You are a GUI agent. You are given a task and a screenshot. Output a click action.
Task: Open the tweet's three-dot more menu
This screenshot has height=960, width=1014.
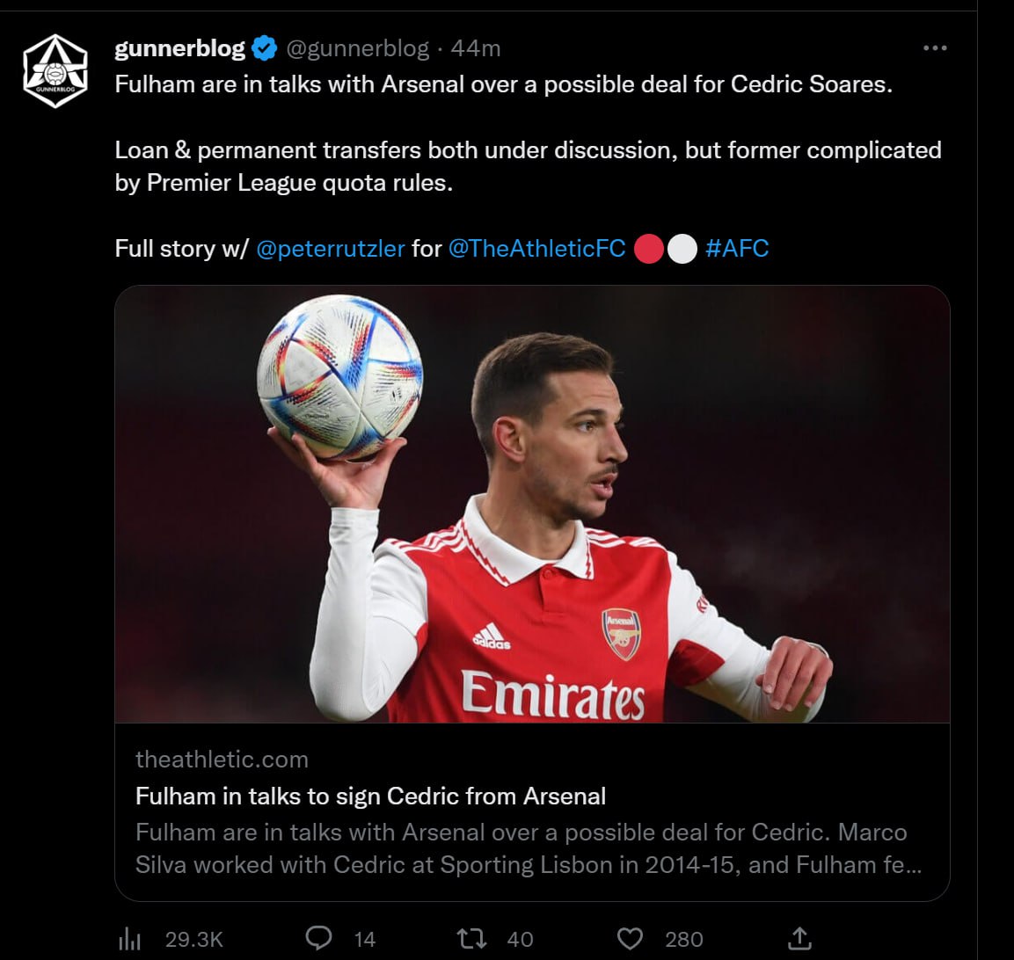pos(935,48)
